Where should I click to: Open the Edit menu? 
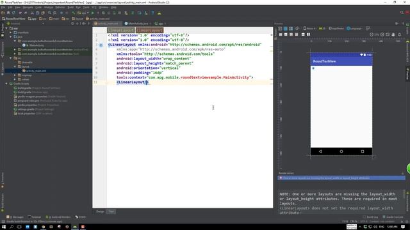pyautogui.click(x=10, y=7)
